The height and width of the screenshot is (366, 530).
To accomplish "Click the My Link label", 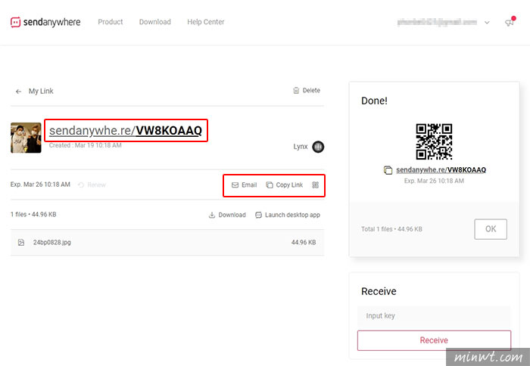I will (41, 91).
